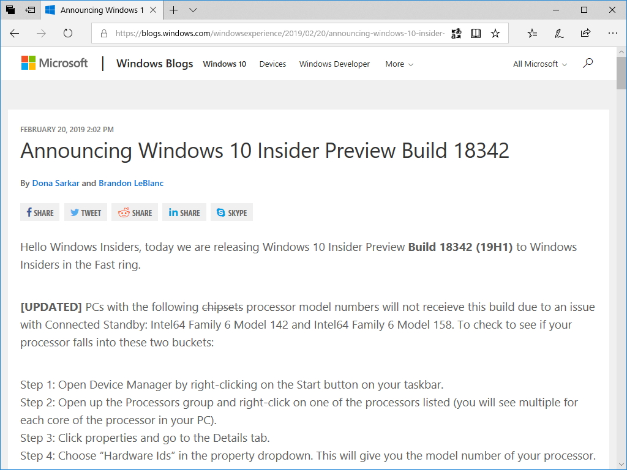
Task: Open the Windows Developer section
Action: (x=334, y=64)
